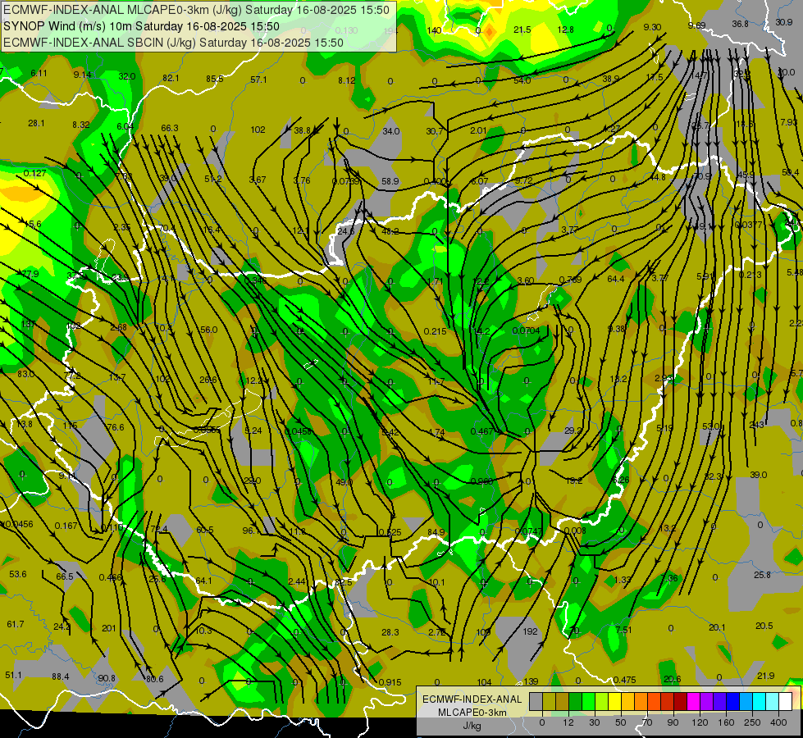
Task: Click legend label ECMWF-INDEX-ANAL
Action: click(x=472, y=699)
